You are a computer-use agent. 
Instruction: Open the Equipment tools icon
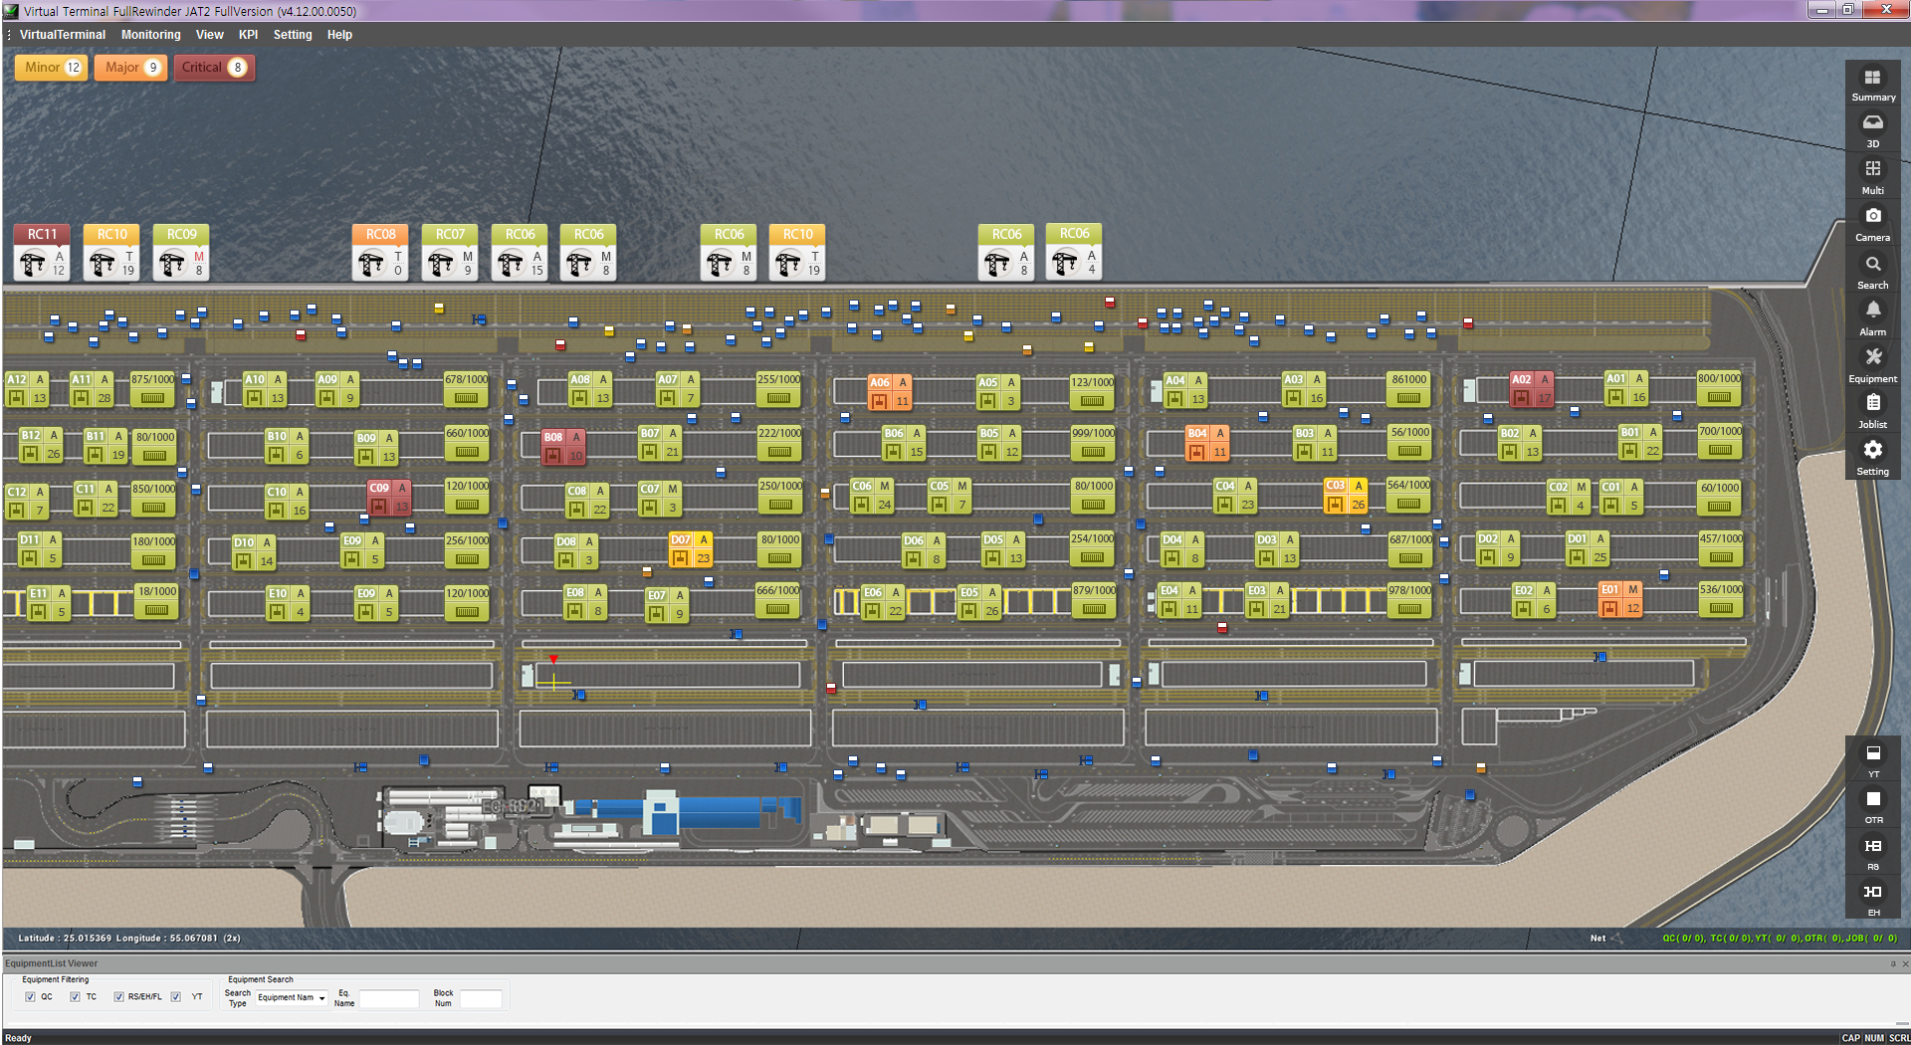pyautogui.click(x=1872, y=358)
